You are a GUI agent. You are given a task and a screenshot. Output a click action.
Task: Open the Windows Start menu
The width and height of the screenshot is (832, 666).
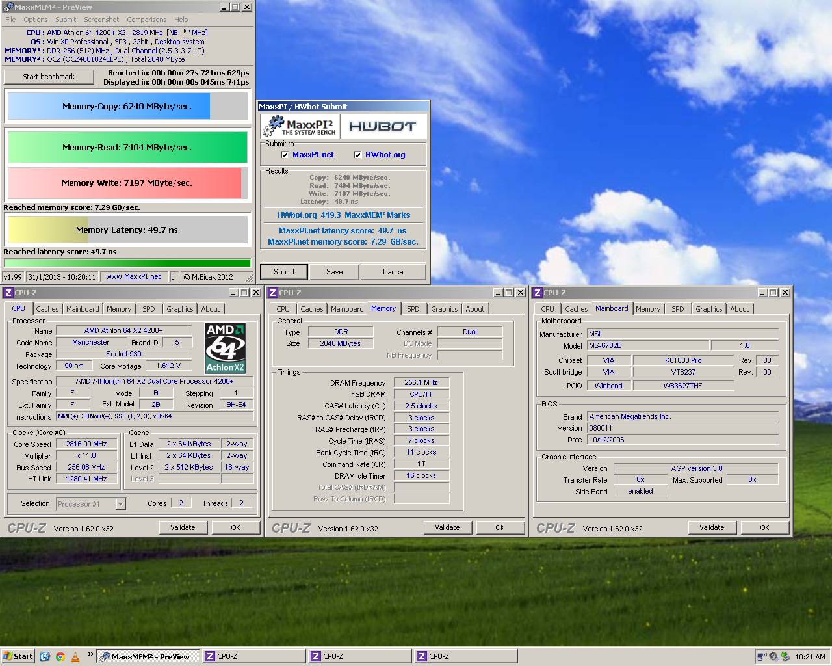coord(18,656)
